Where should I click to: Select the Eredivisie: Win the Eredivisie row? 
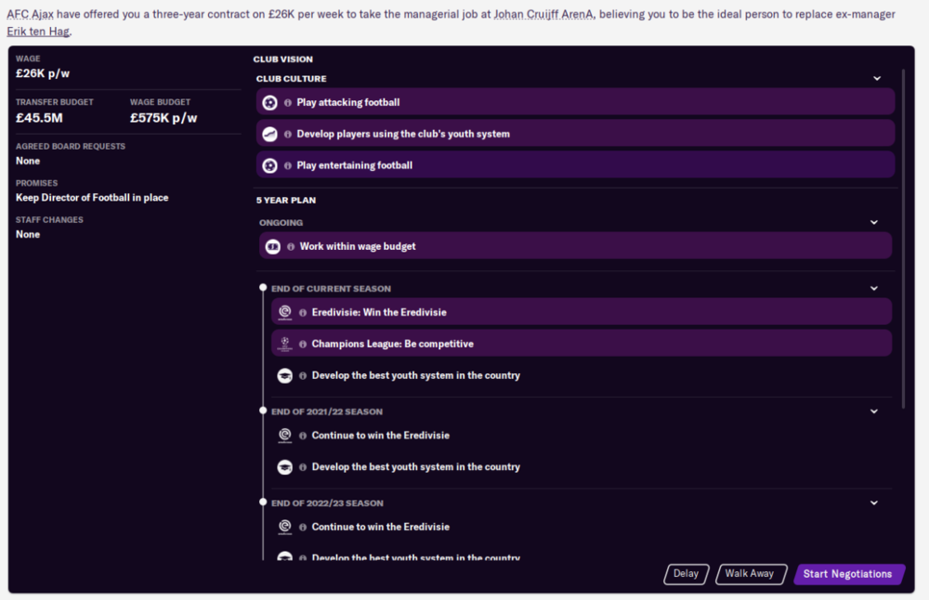582,312
